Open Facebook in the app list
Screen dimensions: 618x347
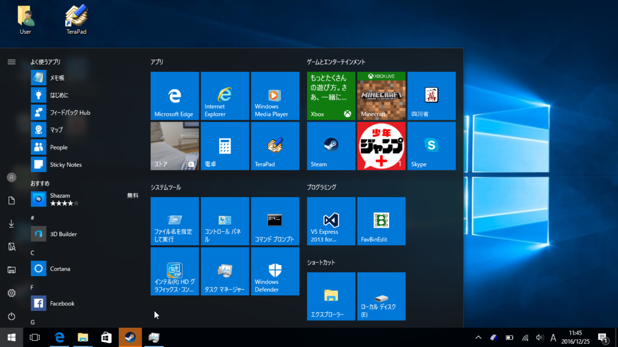click(x=84, y=303)
